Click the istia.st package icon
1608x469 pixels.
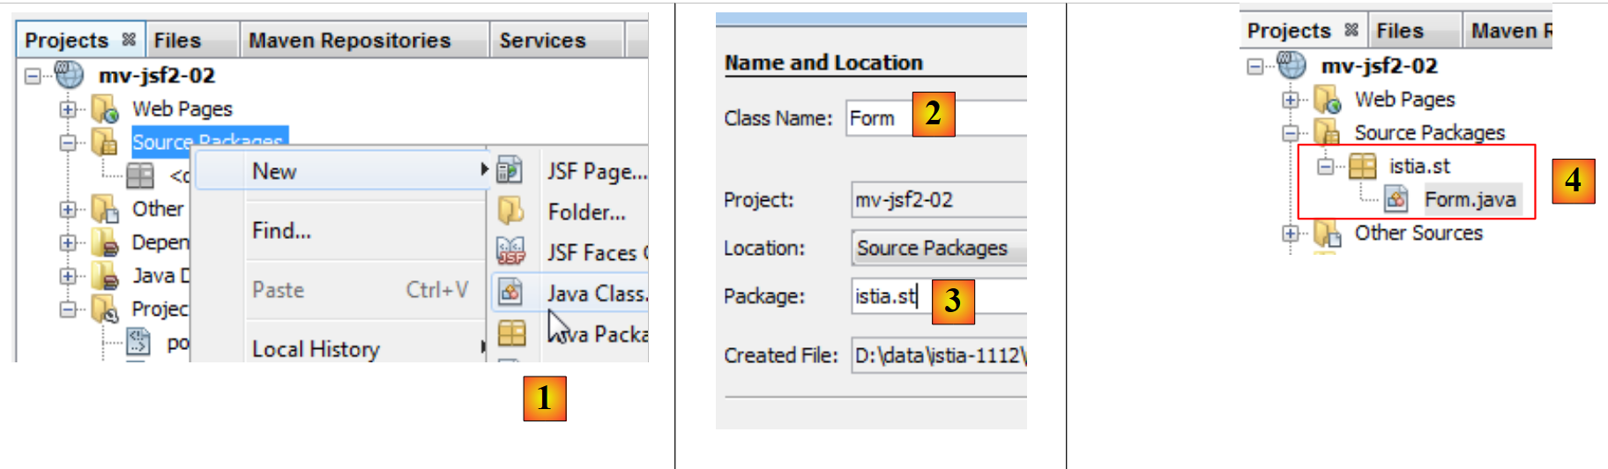click(1362, 166)
